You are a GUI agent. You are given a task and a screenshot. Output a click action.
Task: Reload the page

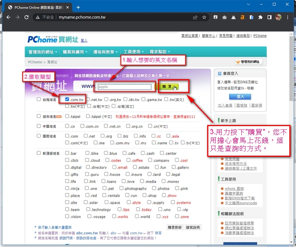pos(26,17)
